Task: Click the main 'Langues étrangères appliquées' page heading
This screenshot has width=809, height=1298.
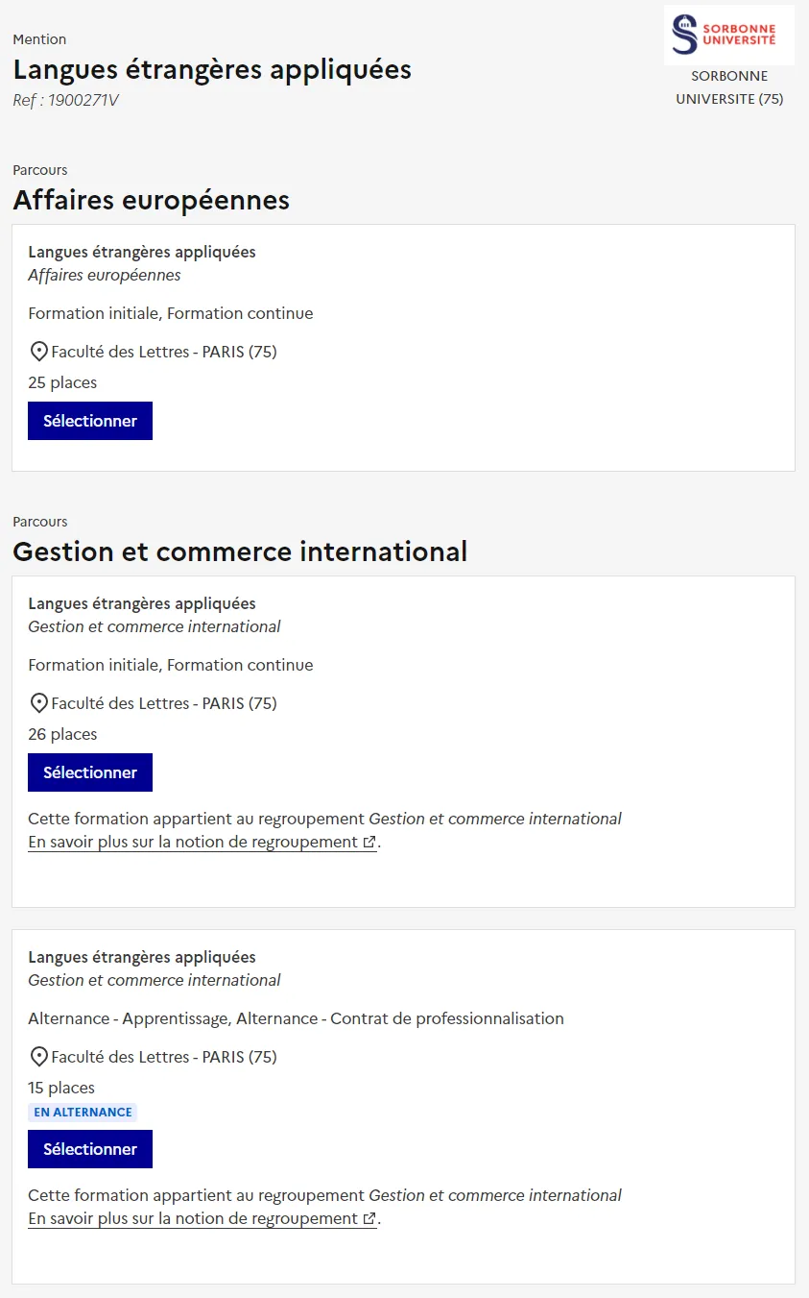Action: 212,69
